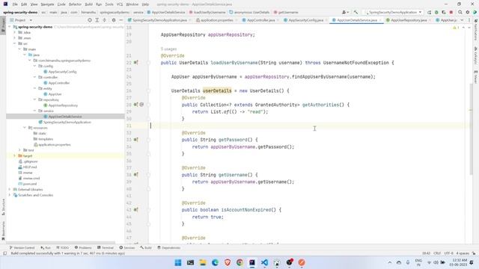Expand the target folder
The width and height of the screenshot is (479, 269).
(x=14, y=156)
